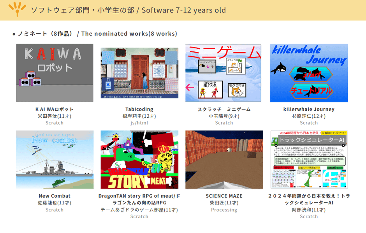Click the Processing label under SCIENCE MAZE
Viewport: 366px width, 233px height.
[224, 210]
